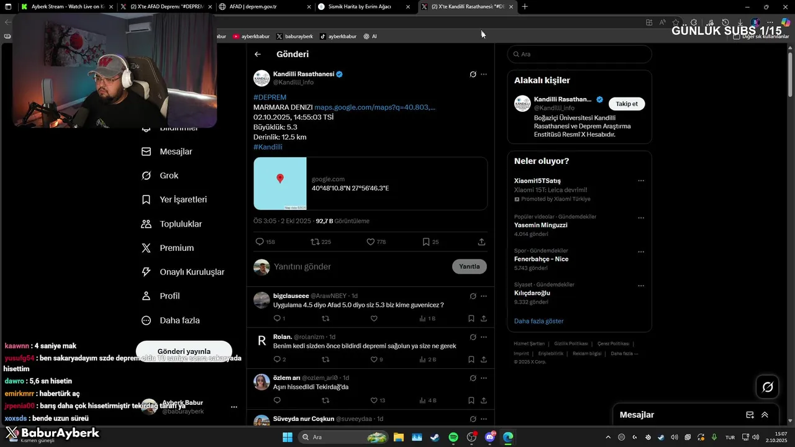Open options for Fenerbahçe - Nice trend
795x447 pixels.
(641, 252)
